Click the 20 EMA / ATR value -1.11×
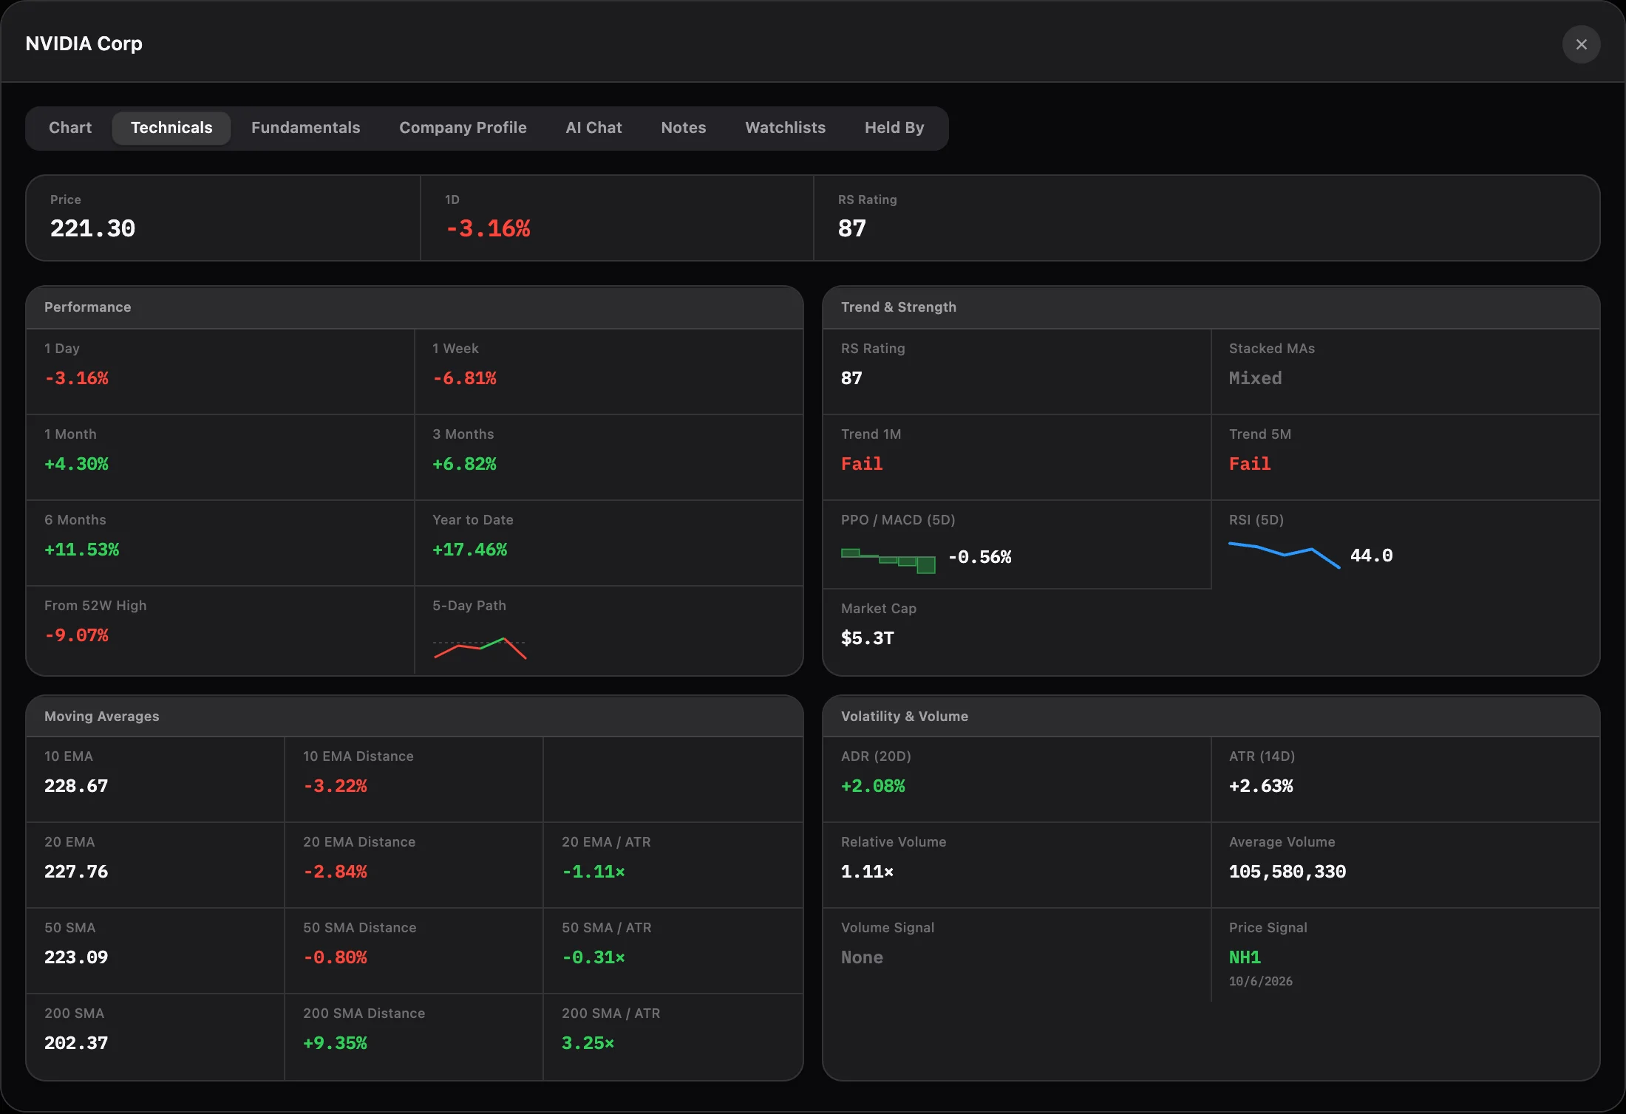Image resolution: width=1626 pixels, height=1114 pixels. [593, 872]
